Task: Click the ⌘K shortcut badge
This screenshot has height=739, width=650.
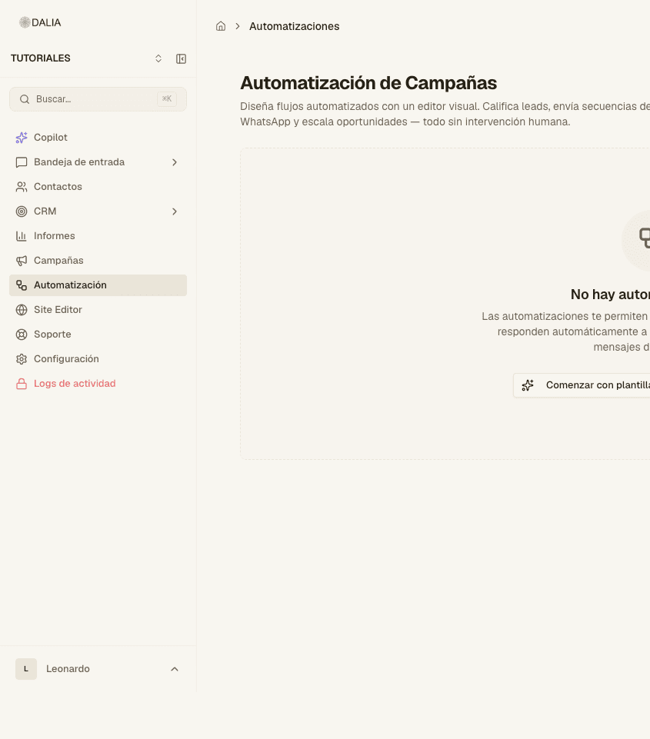Action: coord(167,99)
